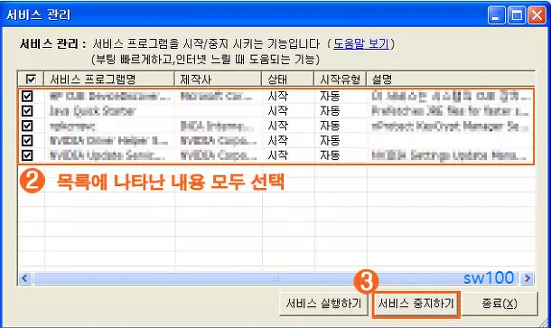The image size is (551, 328).
Task: Select the npkcmsvc service name
Action: (72, 126)
